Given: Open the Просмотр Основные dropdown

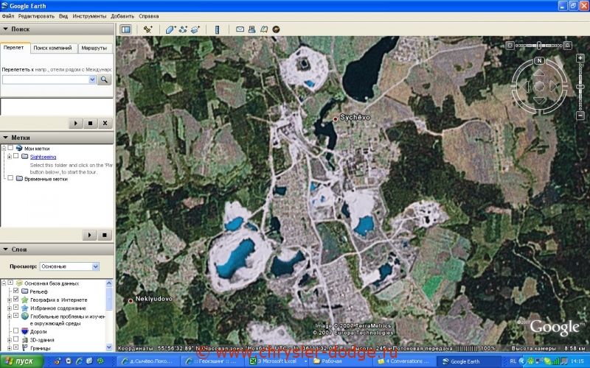Looking at the screenshot, I should point(69,266).
